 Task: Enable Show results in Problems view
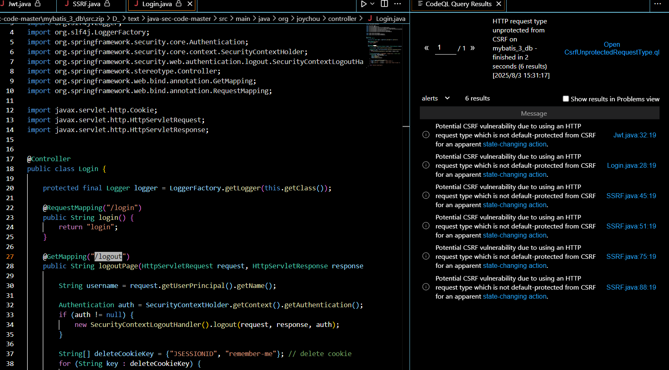pyautogui.click(x=566, y=99)
